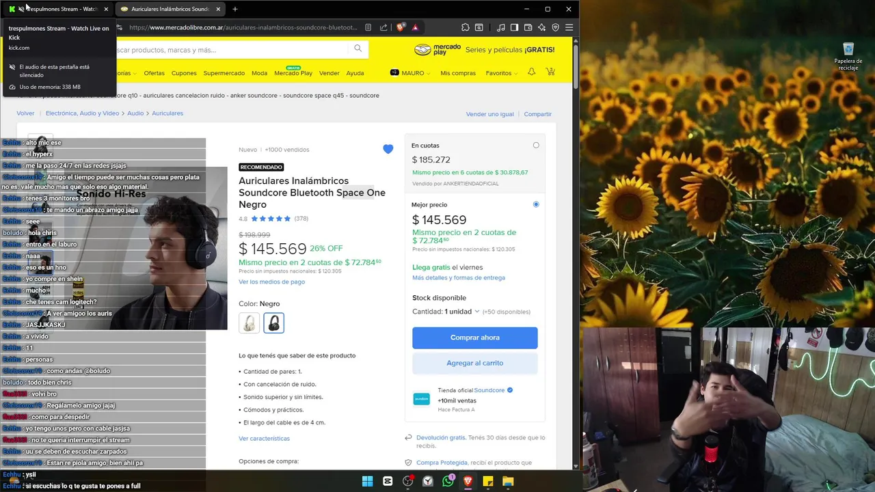Open the Auriculares breadcrumb link
Viewport: 875px width, 492px height.
point(167,113)
